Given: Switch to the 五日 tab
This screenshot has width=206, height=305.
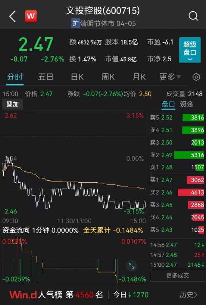Looking at the screenshot, I should coord(45,77).
